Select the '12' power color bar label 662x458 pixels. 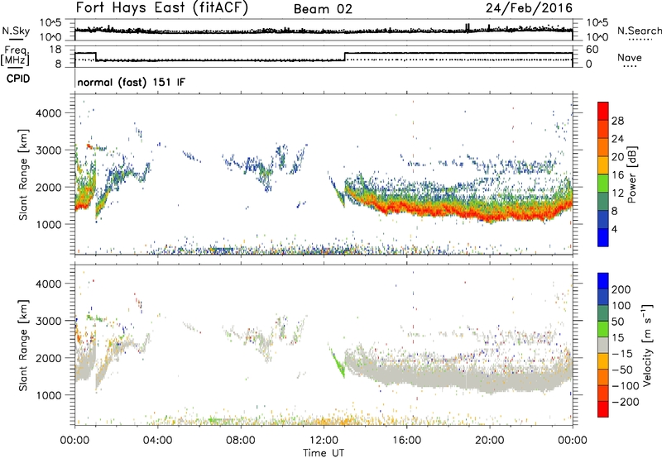[617, 193]
